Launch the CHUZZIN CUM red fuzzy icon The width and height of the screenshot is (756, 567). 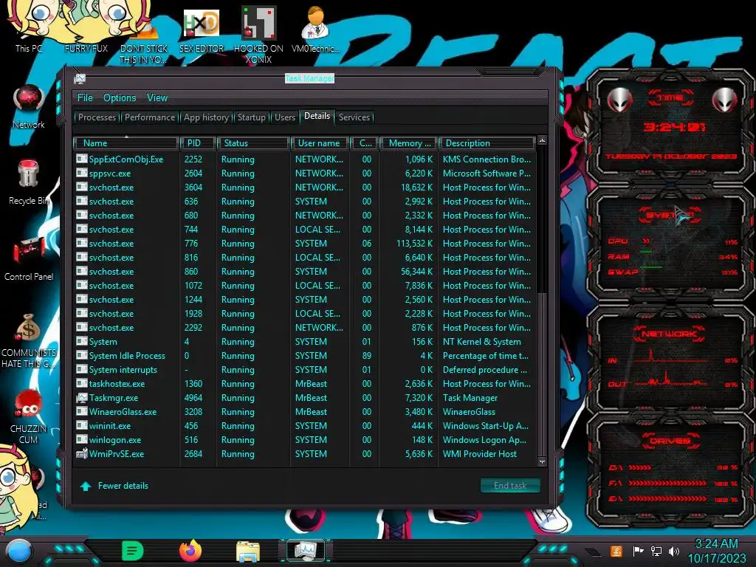click(x=29, y=416)
